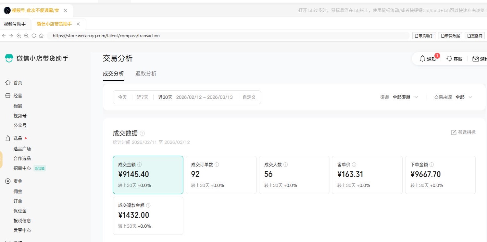Click the notification bell with red badge
Screen dimensions: 487x242
click(x=422, y=59)
